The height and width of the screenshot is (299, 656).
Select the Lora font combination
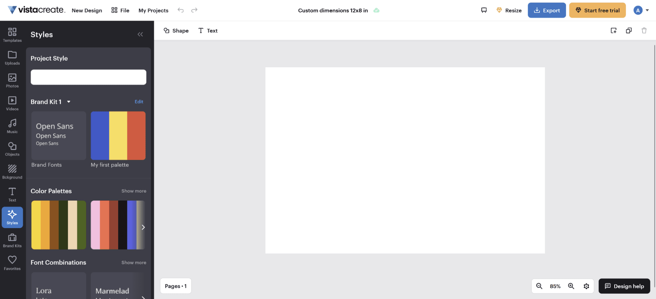click(59, 286)
